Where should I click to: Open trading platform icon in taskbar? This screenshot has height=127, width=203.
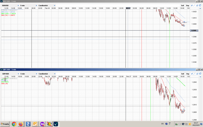56,124
